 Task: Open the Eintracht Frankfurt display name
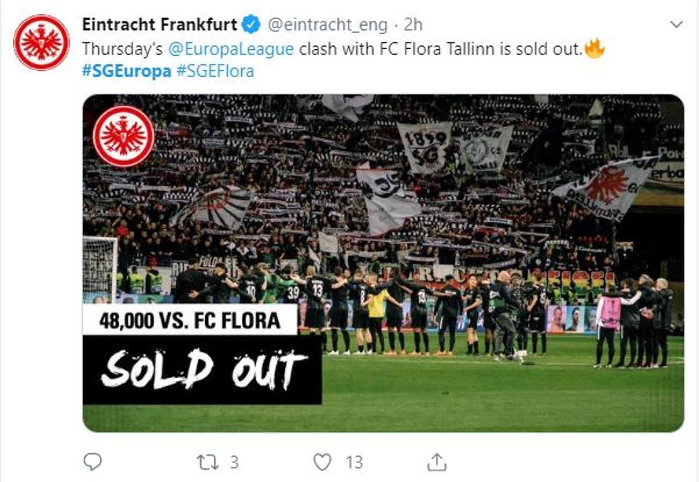159,24
